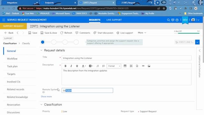Expand the user menu chevron in header
The image size is (204, 115).
198,20
